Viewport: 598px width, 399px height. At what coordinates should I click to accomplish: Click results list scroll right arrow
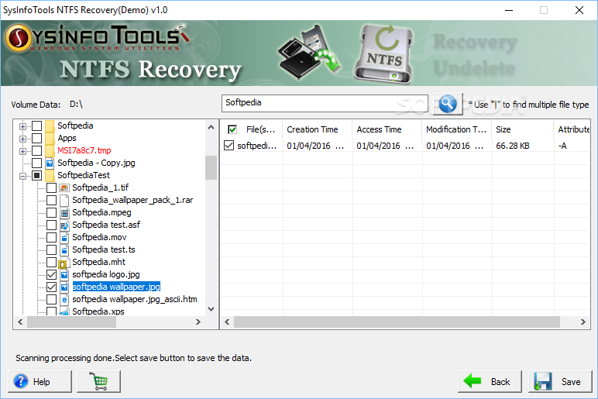pos(583,322)
